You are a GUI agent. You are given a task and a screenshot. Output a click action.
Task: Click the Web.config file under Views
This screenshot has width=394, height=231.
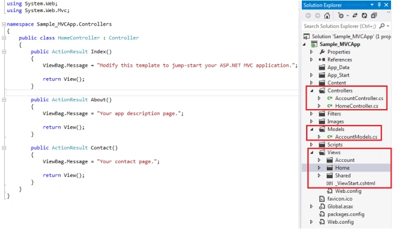348,191
